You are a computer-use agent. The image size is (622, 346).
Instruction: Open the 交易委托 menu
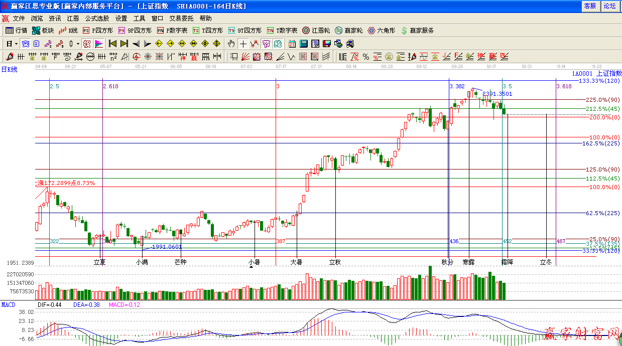point(181,19)
